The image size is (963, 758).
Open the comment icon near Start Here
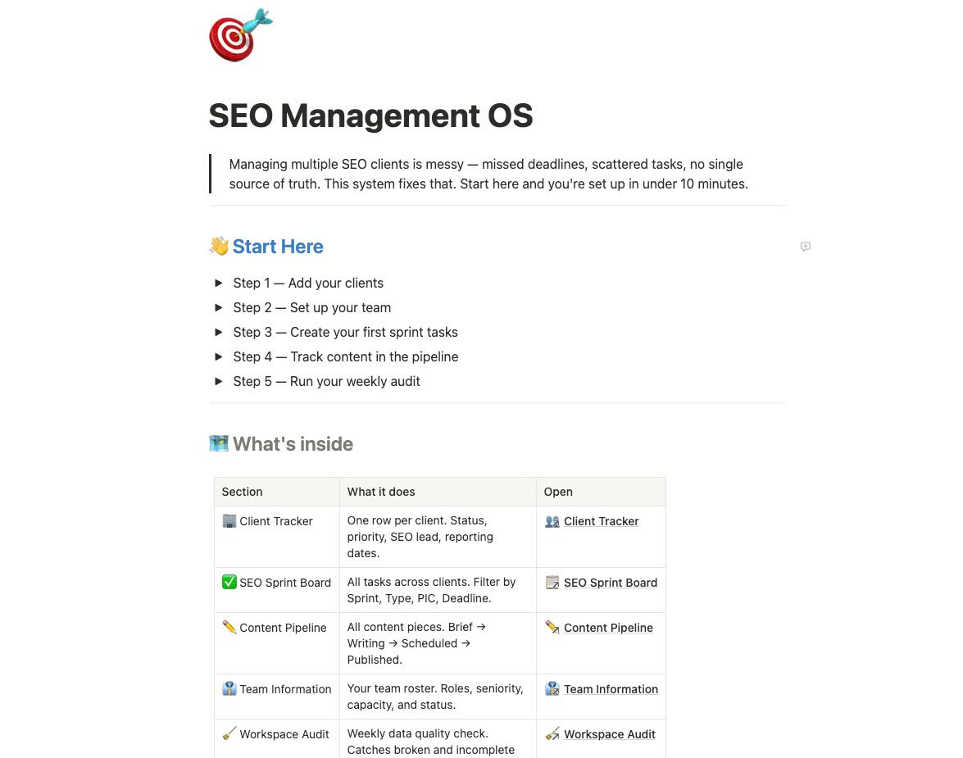click(x=805, y=246)
